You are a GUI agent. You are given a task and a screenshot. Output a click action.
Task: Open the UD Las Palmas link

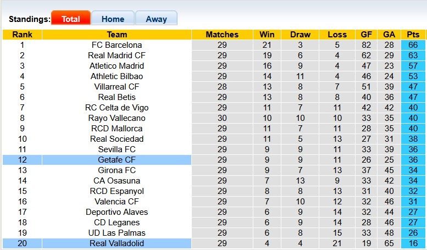click(117, 233)
